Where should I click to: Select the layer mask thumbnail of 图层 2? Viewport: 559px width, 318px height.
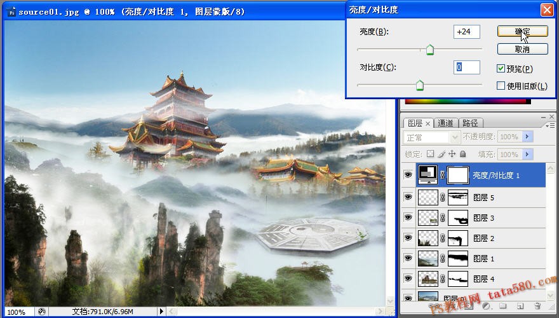[x=458, y=238]
